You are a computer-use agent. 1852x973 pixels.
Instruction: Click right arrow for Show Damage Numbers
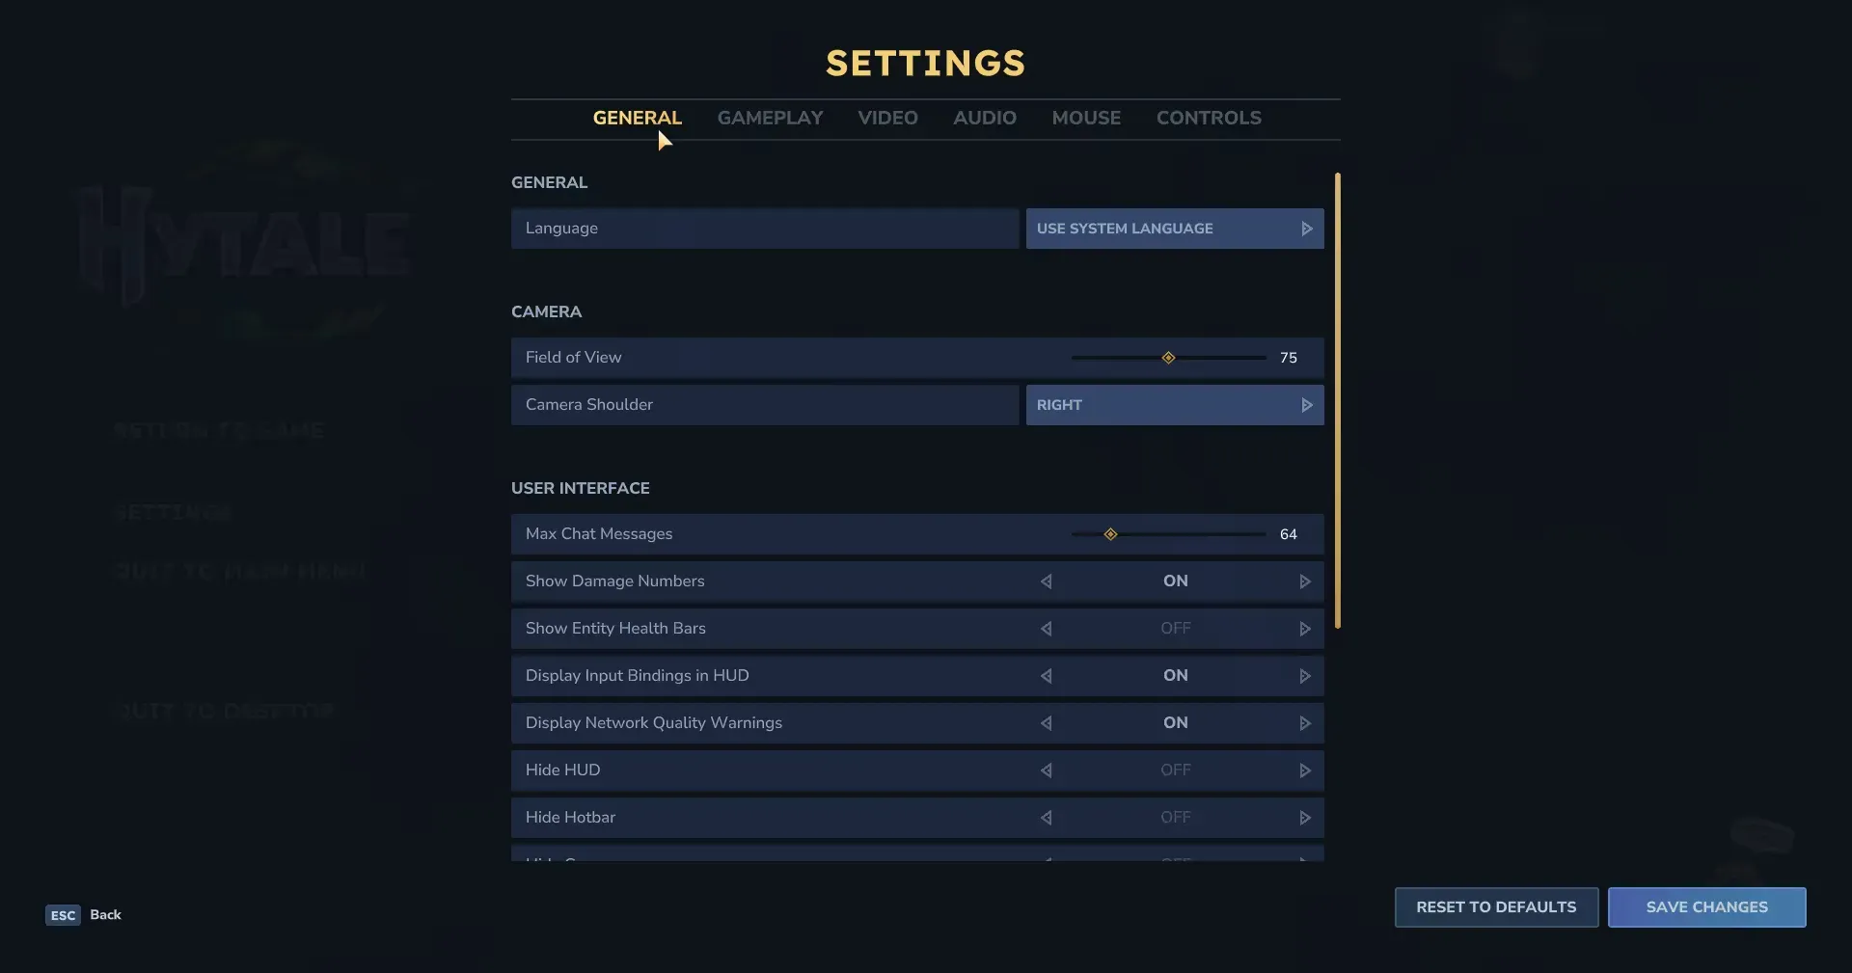[x=1304, y=581]
